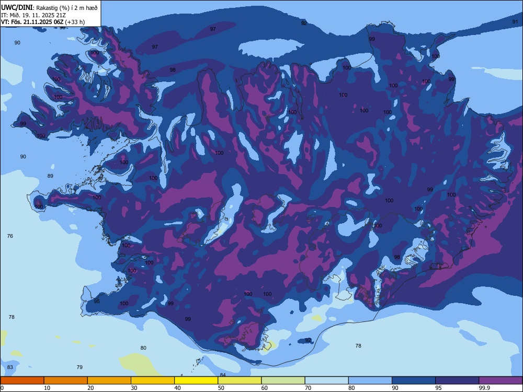
Task: Click the '99.9' tick label in the legend
Action: click(484, 388)
